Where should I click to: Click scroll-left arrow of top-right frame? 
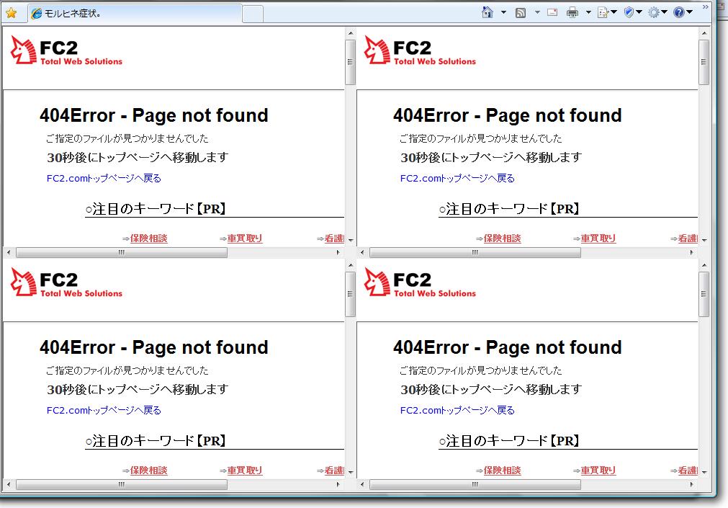tap(362, 252)
